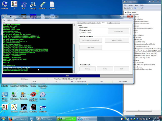Open the Settings tab
Image resolution: width=162 pixels, height=121 pixels.
[80, 23]
